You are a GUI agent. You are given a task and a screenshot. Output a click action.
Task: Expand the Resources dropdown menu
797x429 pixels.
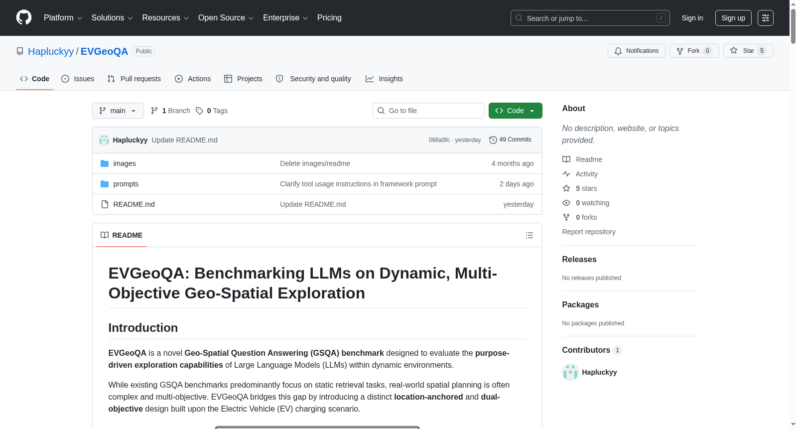pyautogui.click(x=165, y=18)
